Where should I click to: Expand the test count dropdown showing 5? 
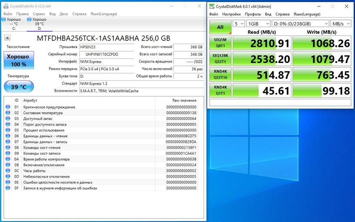point(239,23)
